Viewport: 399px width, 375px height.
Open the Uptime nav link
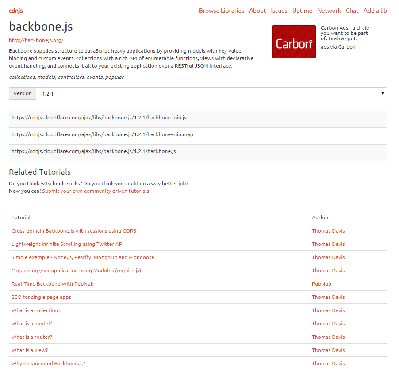click(x=302, y=11)
